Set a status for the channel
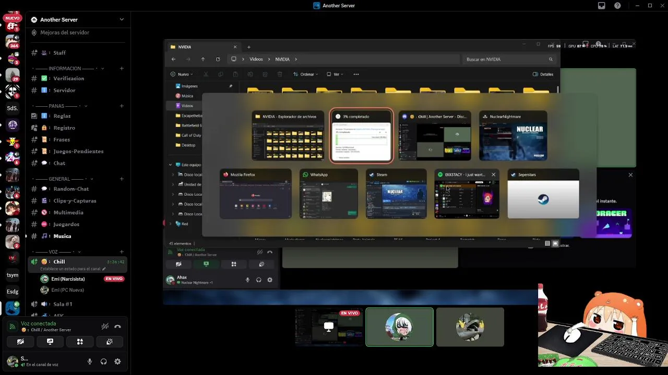668x375 pixels. (73, 269)
